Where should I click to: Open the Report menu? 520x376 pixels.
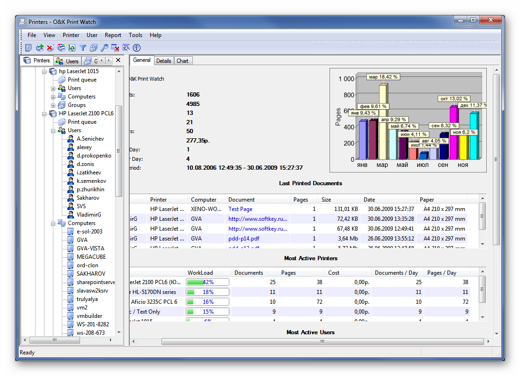tap(113, 35)
